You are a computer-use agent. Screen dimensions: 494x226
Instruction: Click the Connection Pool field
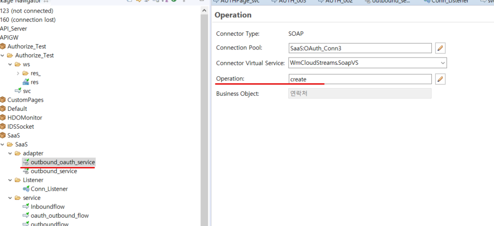point(359,48)
